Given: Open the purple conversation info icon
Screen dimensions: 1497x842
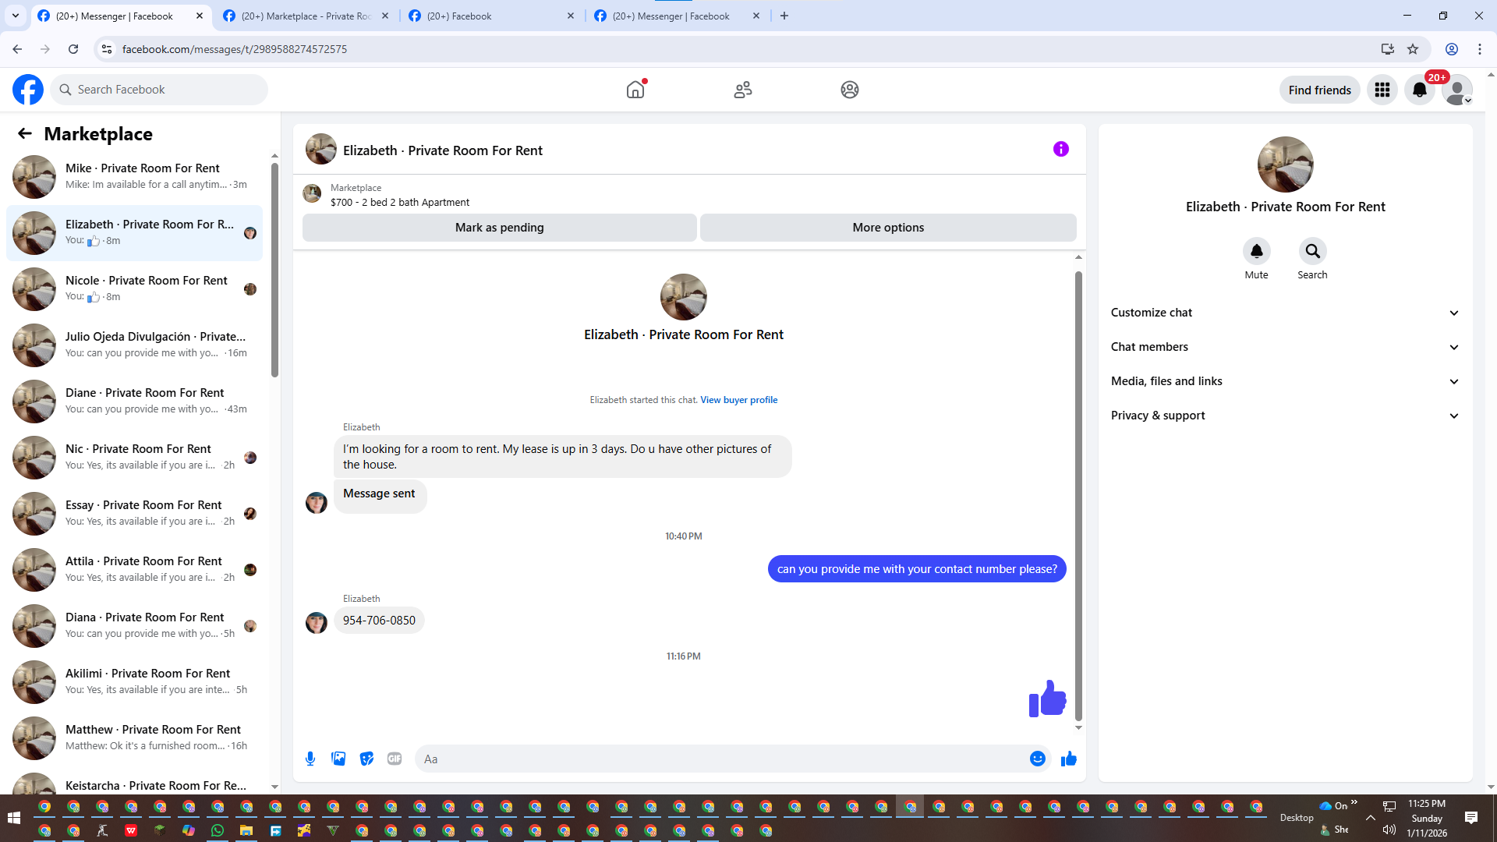Looking at the screenshot, I should [x=1061, y=149].
